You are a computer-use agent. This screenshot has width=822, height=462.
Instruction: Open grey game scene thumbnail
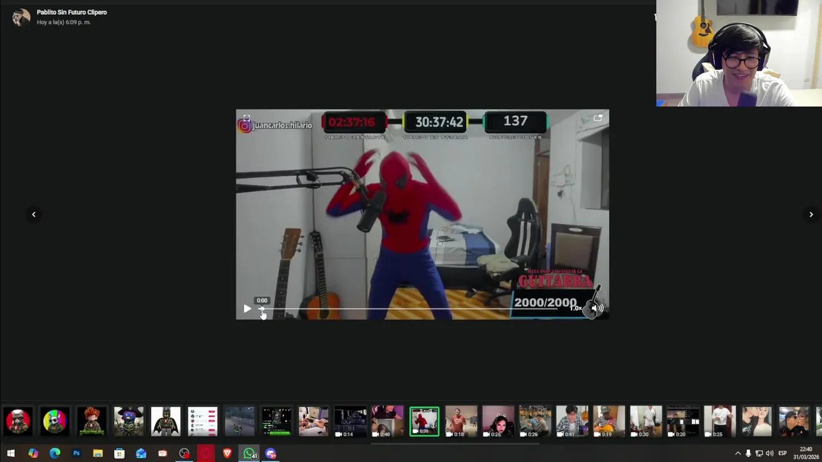[240, 422]
